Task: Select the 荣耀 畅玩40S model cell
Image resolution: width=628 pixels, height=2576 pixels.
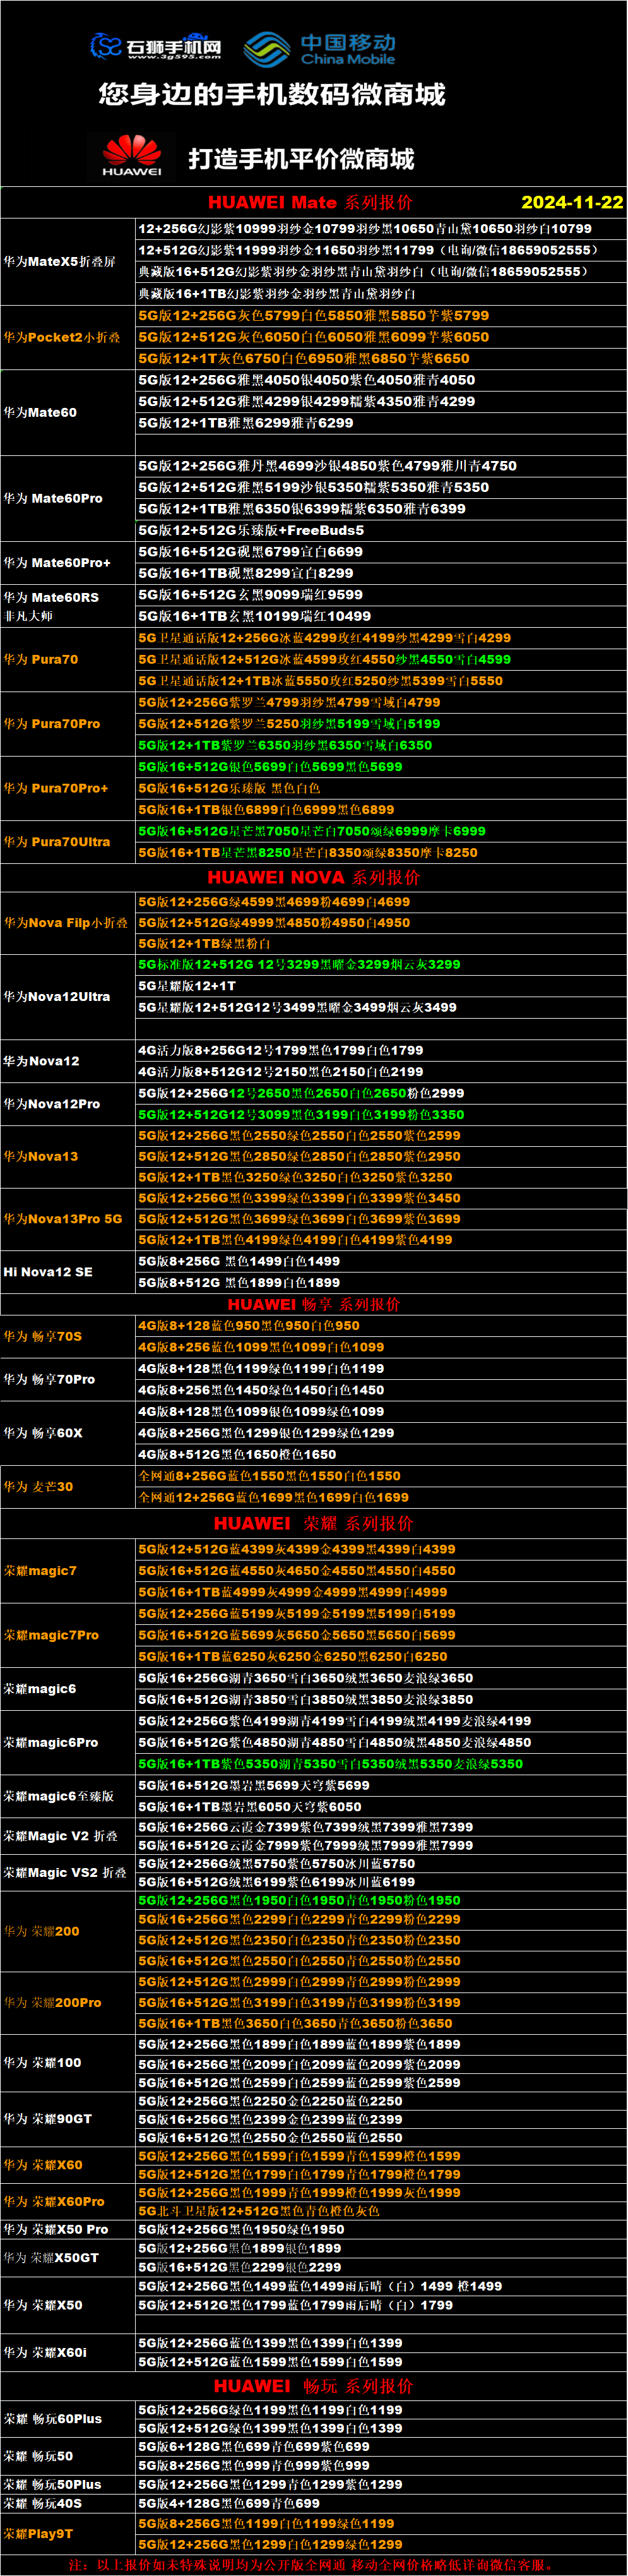Action: pyautogui.click(x=67, y=2503)
